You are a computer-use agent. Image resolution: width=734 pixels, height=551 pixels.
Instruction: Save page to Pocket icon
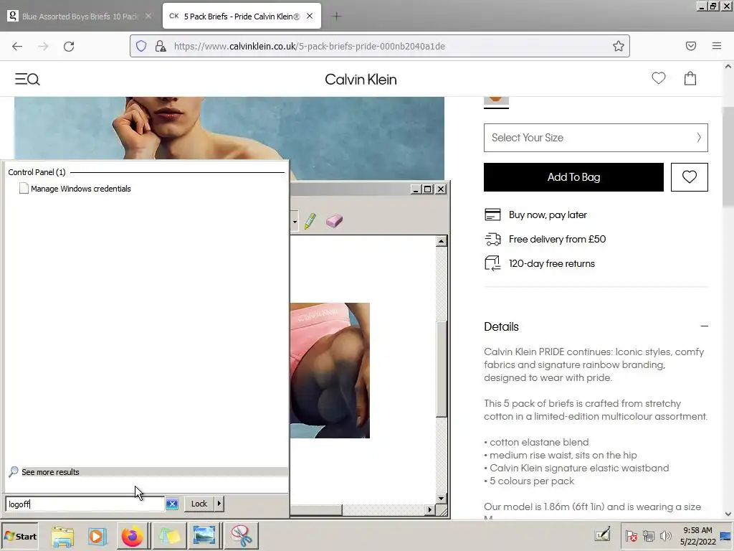[x=690, y=46]
